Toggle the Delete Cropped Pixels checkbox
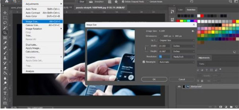 [123, 2]
